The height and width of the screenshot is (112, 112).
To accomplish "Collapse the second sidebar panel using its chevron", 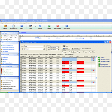I will click(17, 43).
